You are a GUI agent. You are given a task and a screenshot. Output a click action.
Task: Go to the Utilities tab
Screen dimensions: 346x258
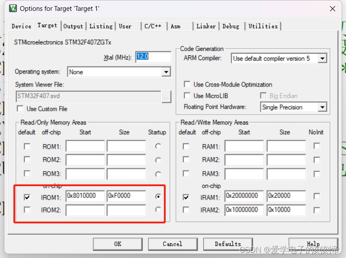(x=263, y=26)
